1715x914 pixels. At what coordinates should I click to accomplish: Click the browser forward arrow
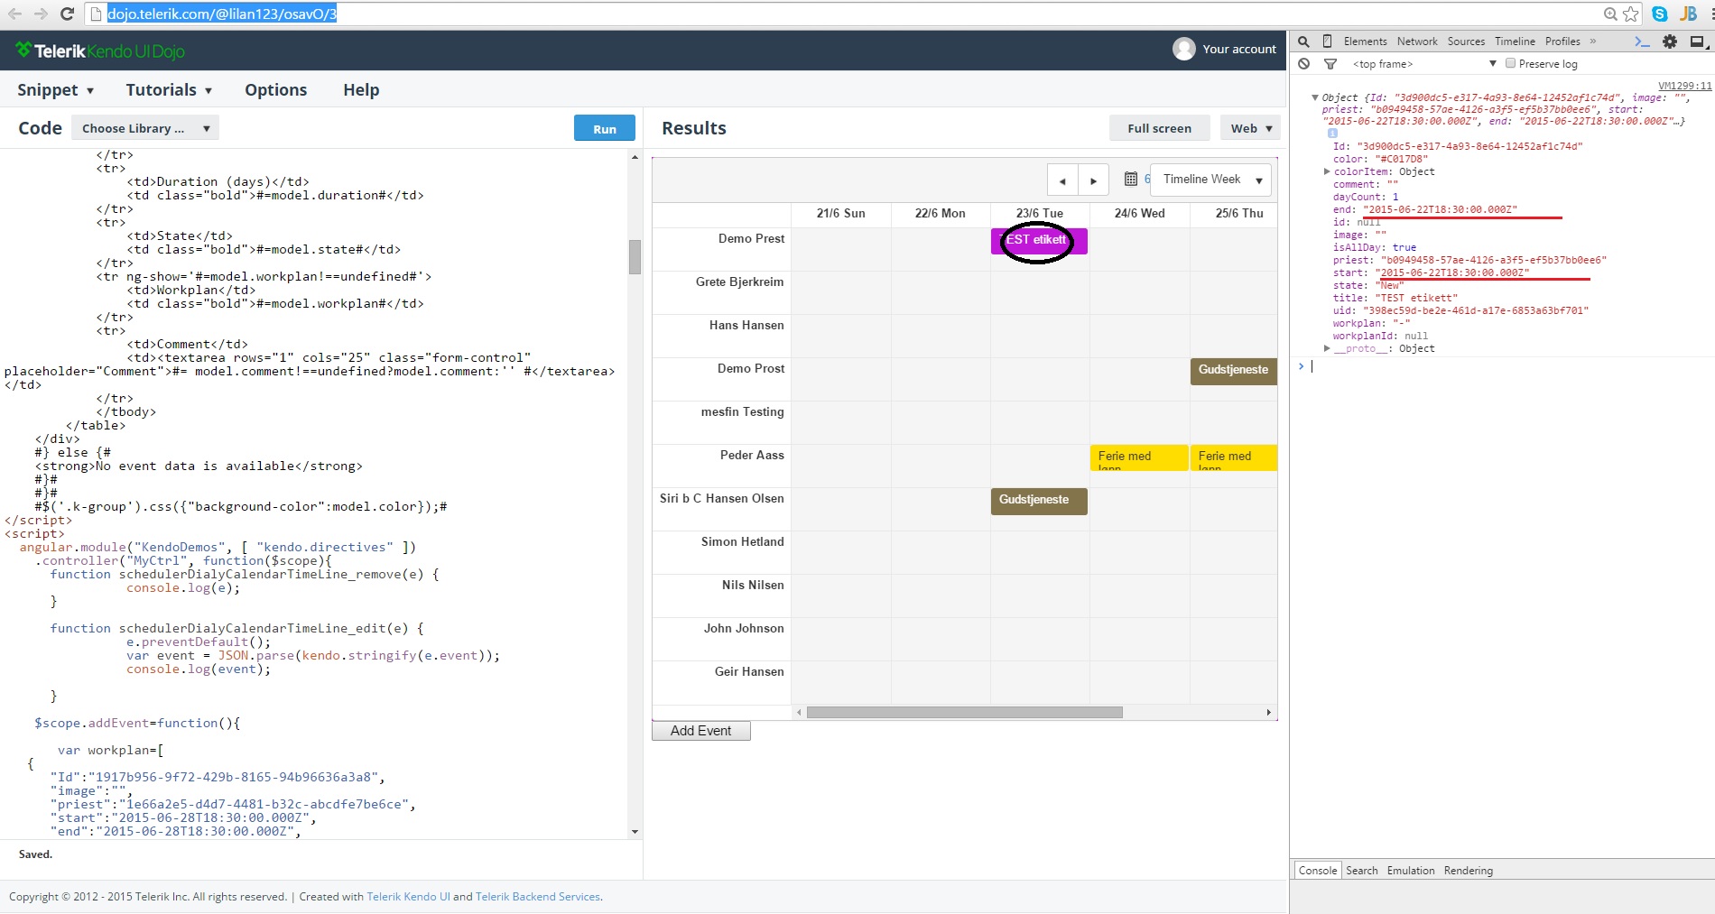coord(41,14)
